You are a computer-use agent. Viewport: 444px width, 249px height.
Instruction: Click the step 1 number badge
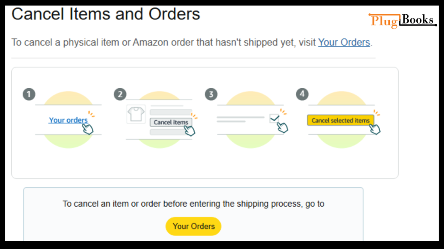pos(29,94)
